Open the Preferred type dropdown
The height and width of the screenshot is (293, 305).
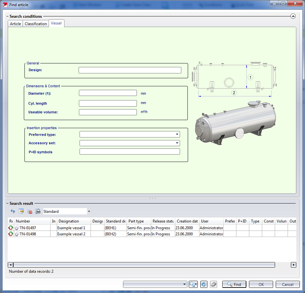point(177,135)
